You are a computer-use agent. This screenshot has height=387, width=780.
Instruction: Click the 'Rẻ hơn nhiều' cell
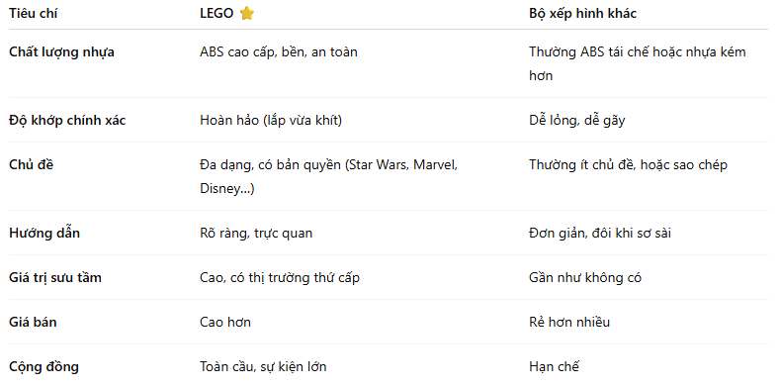point(569,323)
